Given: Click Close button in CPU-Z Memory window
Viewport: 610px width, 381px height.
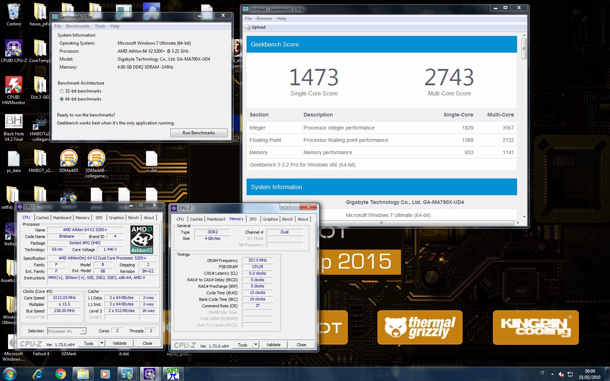Looking at the screenshot, I should point(301,345).
